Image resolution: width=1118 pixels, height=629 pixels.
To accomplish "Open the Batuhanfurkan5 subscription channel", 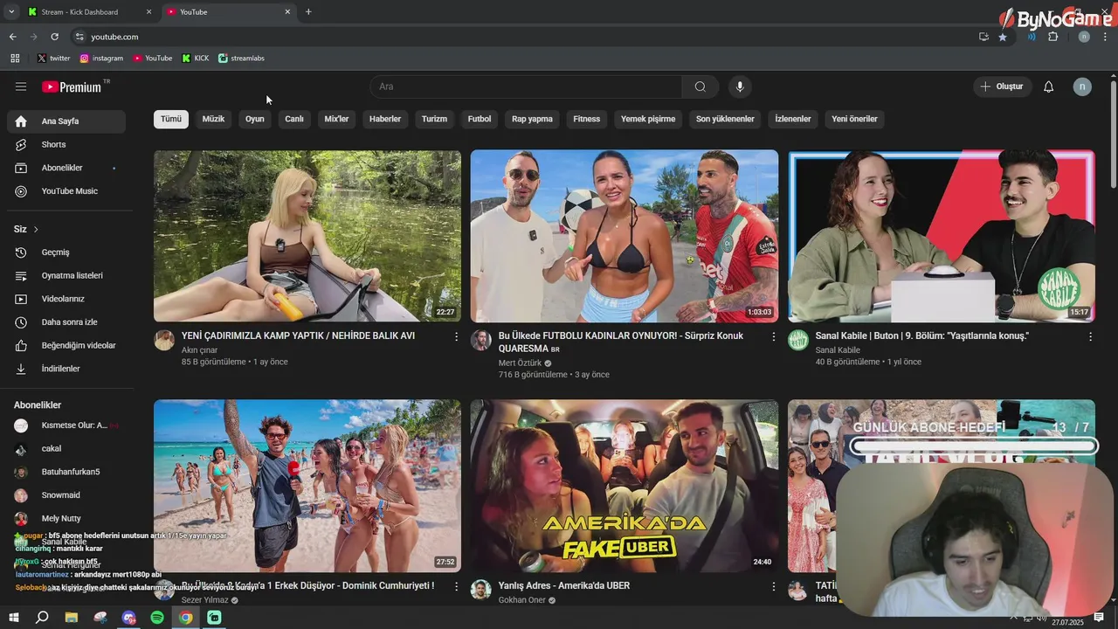I will point(66,472).
